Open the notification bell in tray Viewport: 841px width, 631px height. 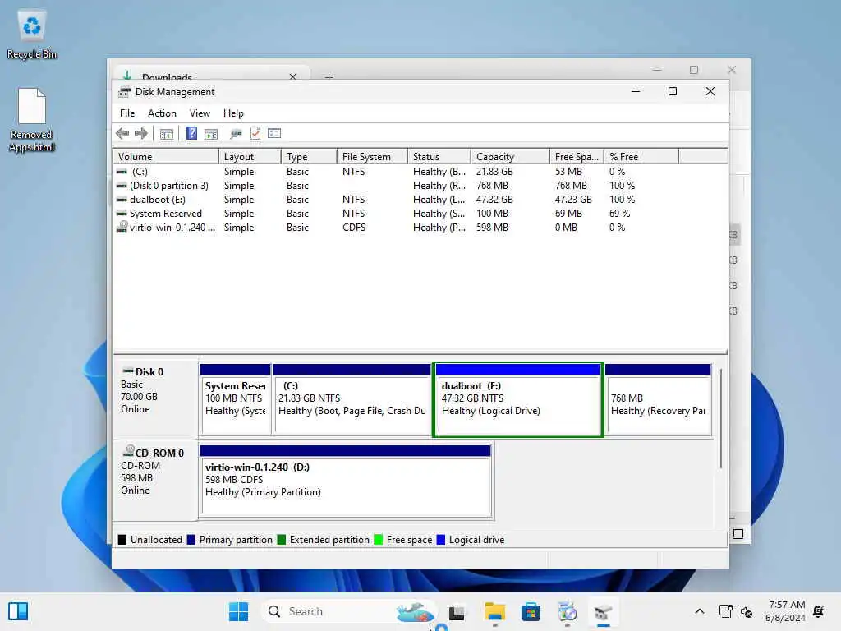coord(819,611)
